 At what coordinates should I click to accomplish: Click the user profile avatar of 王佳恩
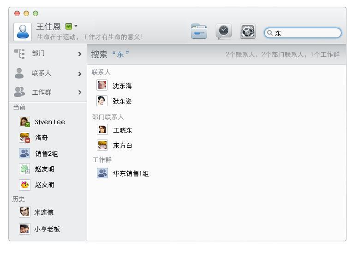(23, 31)
